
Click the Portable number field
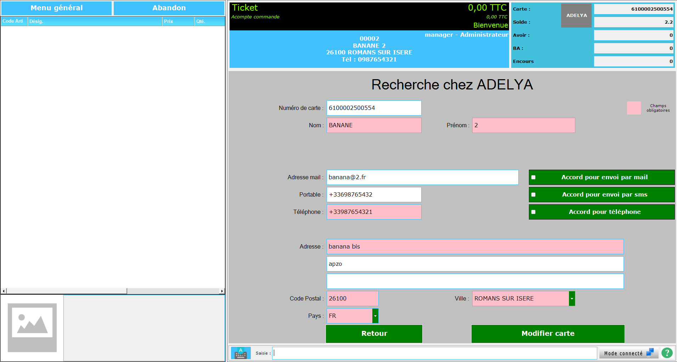(374, 194)
